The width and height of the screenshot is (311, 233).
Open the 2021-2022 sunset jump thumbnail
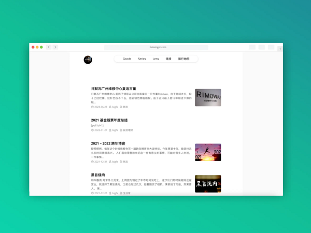208,152
